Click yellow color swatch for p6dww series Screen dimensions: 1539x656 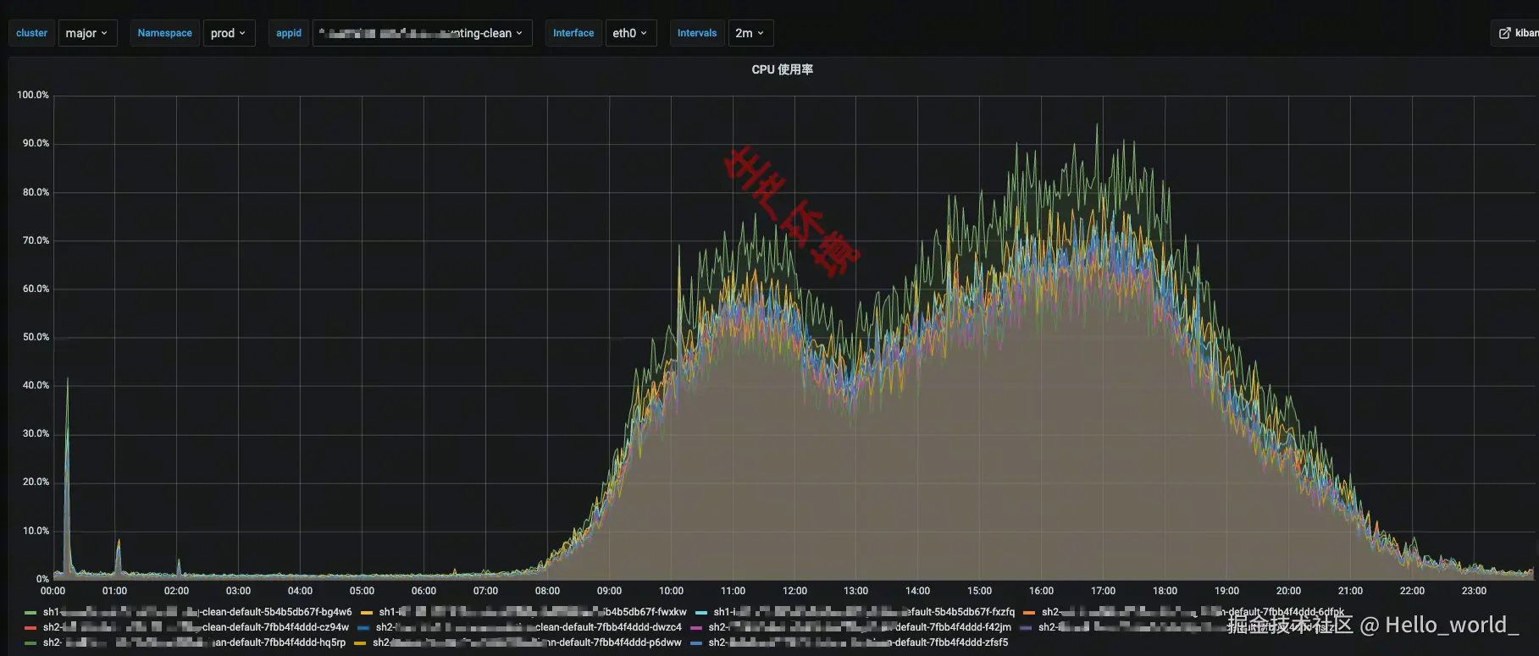pyautogui.click(x=360, y=642)
